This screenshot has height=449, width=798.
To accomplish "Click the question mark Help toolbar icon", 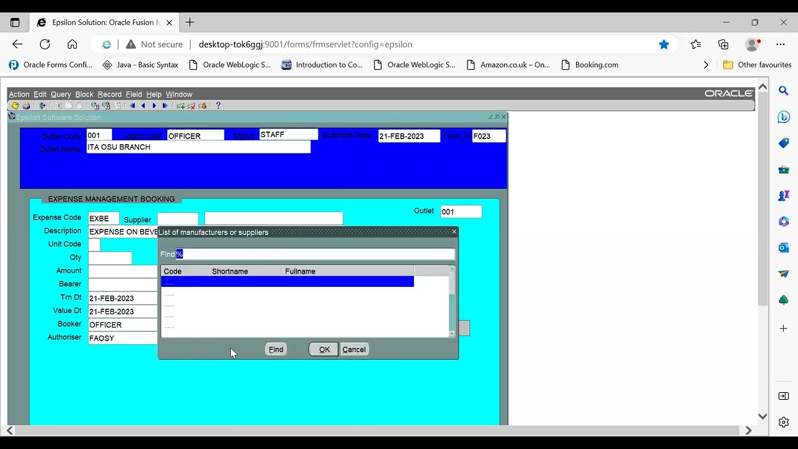I will coord(218,106).
